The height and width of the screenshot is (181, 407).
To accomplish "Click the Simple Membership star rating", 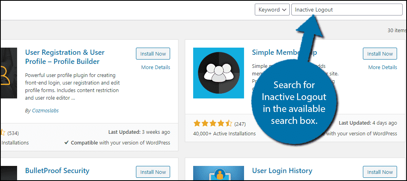I will [x=213, y=124].
